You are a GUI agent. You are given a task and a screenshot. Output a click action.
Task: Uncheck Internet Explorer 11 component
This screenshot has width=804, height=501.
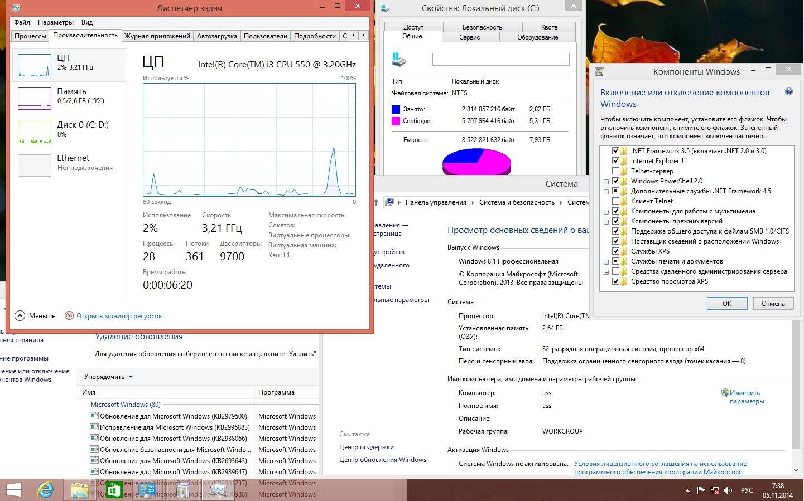[x=616, y=161]
